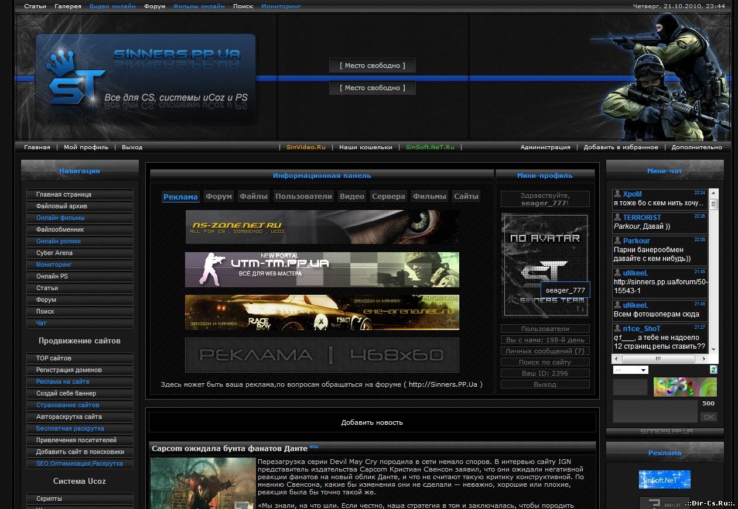This screenshot has height=509, width=738.
Task: Click the user icon beside TERRORIST
Action: [617, 217]
